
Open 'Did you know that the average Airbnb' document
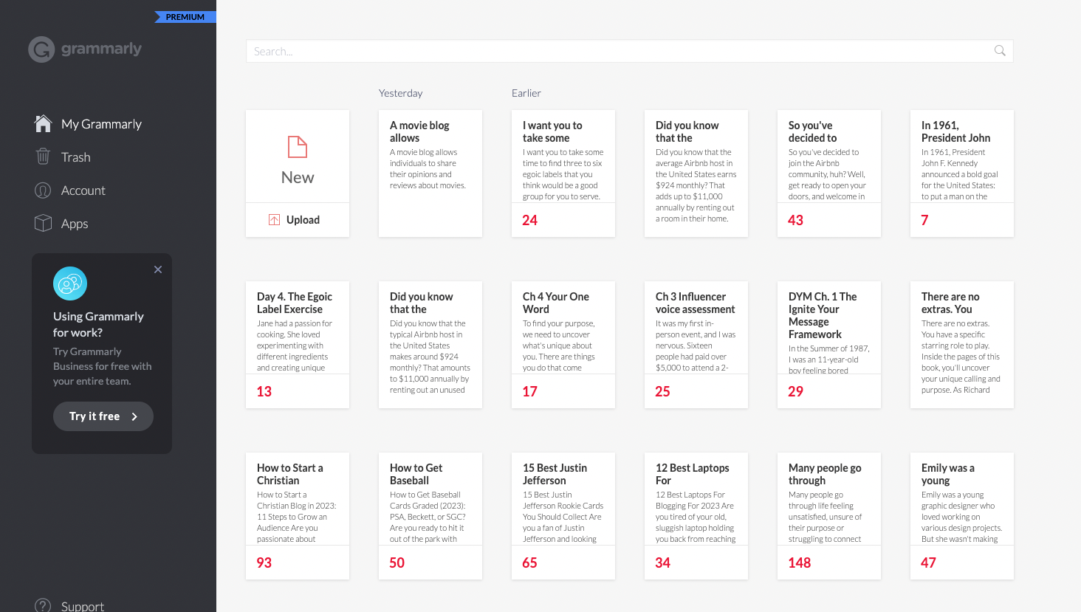[696, 173]
